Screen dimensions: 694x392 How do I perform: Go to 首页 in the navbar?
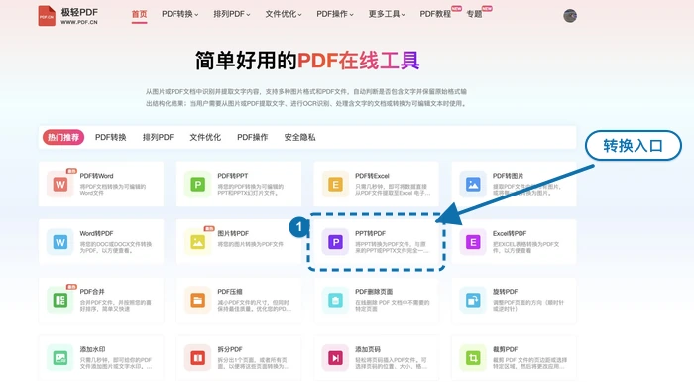pos(139,14)
